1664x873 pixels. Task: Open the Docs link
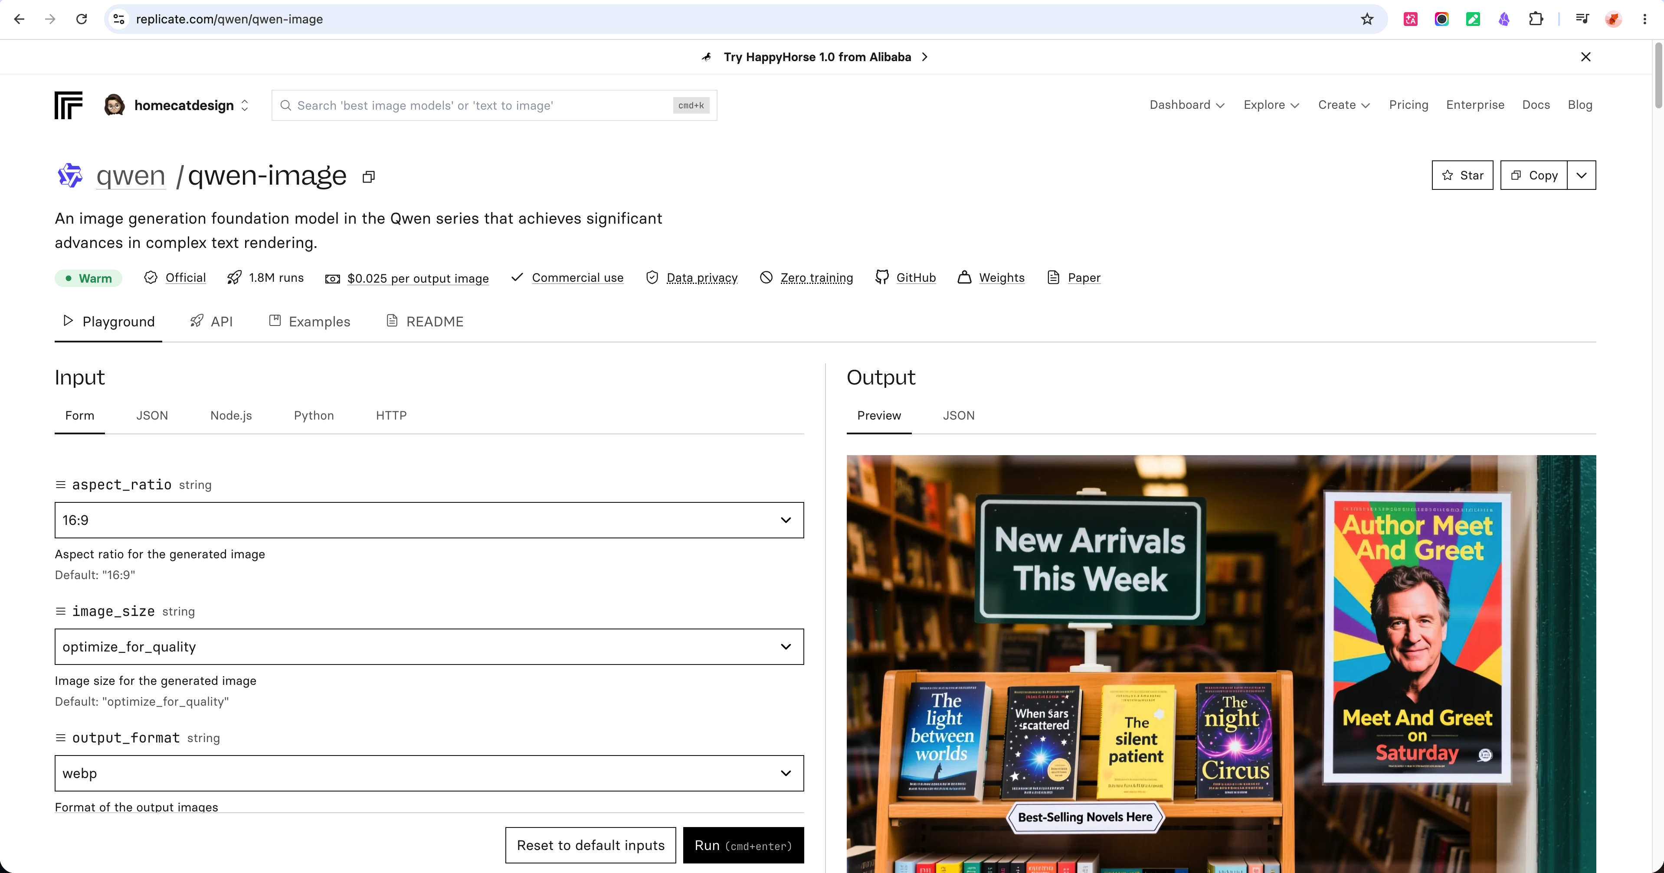coord(1536,104)
